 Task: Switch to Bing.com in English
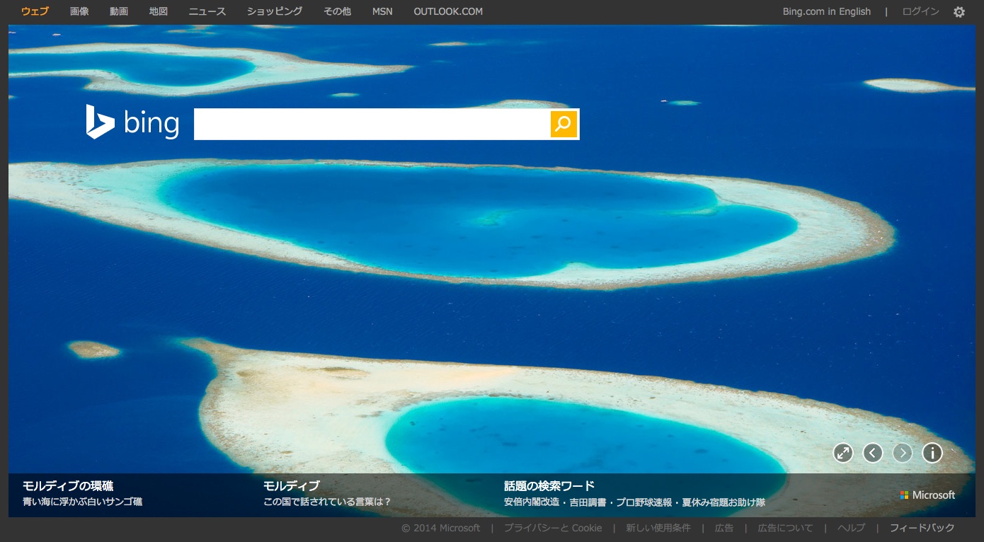tap(826, 11)
